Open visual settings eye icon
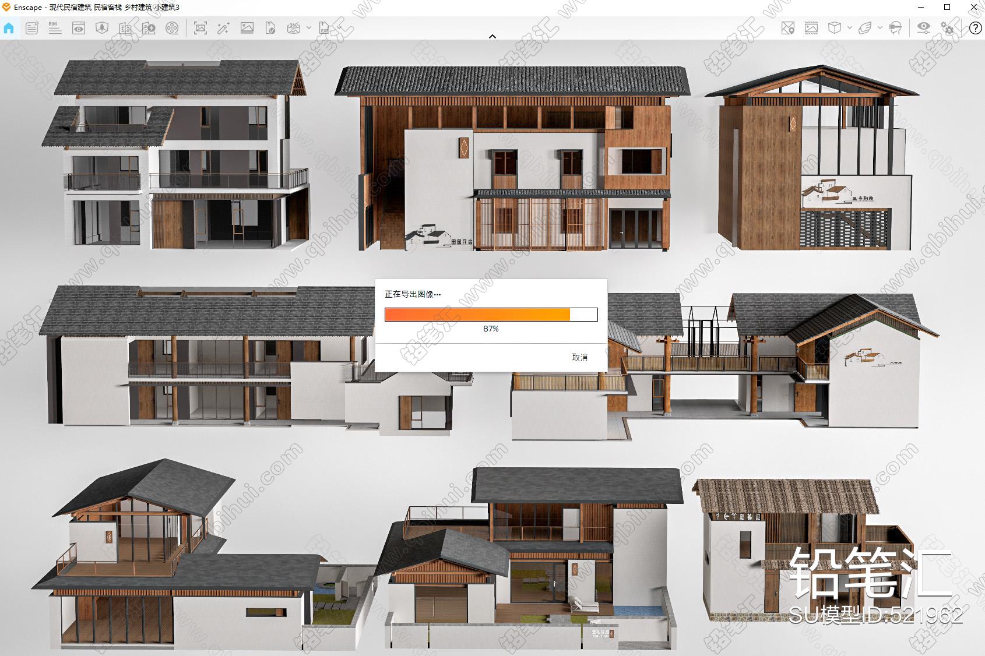This screenshot has width=985, height=656. [x=924, y=28]
